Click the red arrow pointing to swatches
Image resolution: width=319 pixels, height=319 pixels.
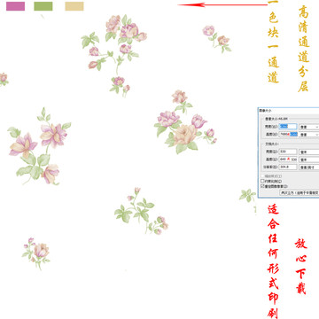pos(223,4)
